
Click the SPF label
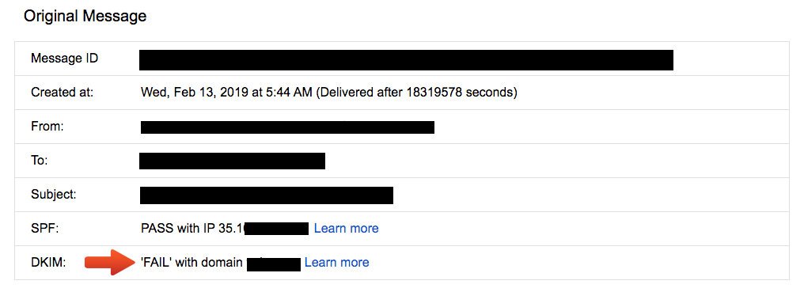click(45, 229)
